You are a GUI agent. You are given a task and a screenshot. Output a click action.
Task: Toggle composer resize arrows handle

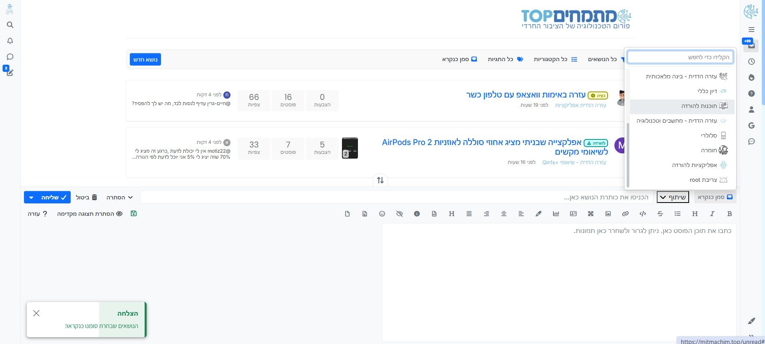380,180
